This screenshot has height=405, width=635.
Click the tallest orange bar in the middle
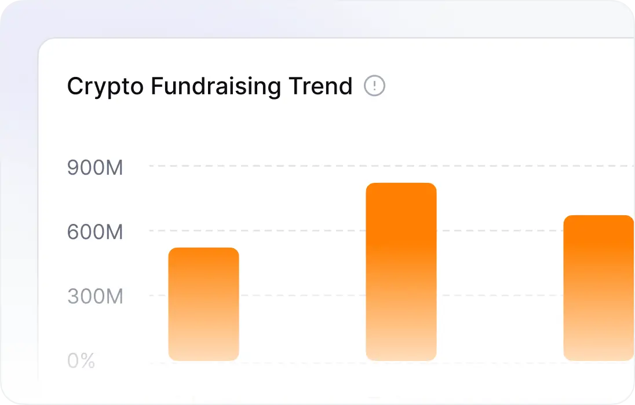401,272
